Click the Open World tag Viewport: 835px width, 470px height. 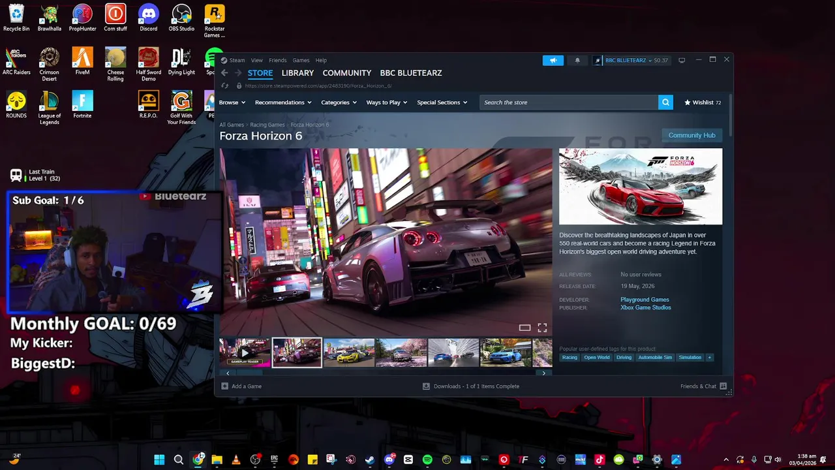[x=597, y=358]
